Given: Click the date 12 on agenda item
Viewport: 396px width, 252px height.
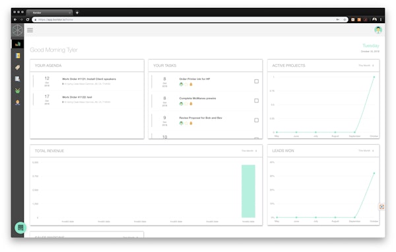Looking at the screenshot, I should click(47, 79).
